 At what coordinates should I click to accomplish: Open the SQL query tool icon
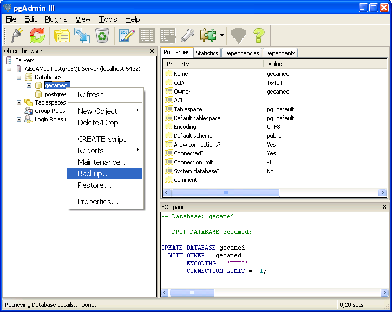[127, 35]
